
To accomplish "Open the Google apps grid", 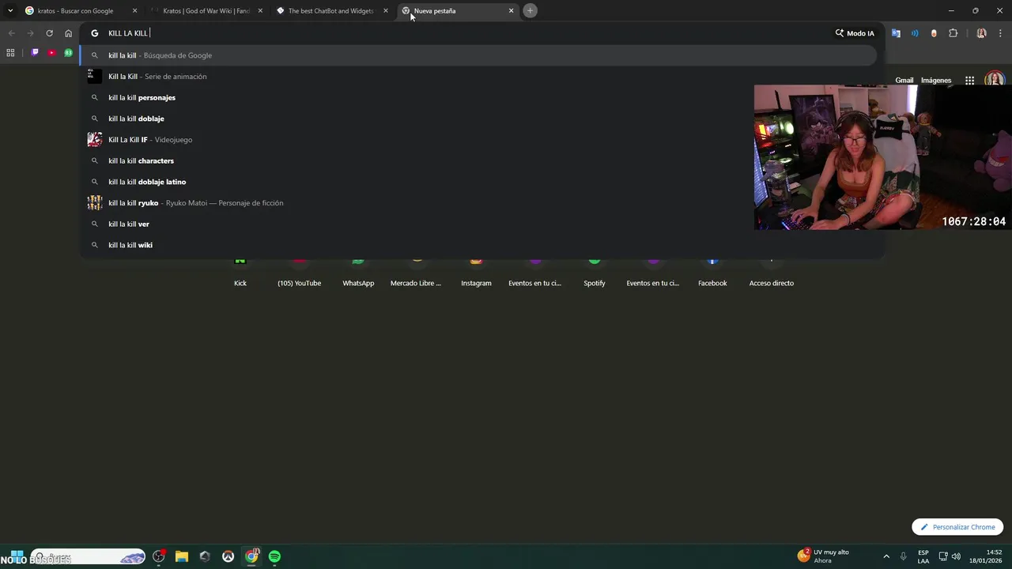I will click(969, 81).
